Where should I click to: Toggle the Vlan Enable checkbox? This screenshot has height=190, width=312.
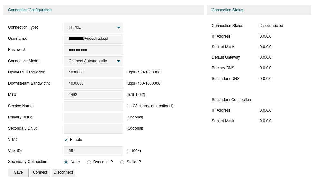pos(66,140)
